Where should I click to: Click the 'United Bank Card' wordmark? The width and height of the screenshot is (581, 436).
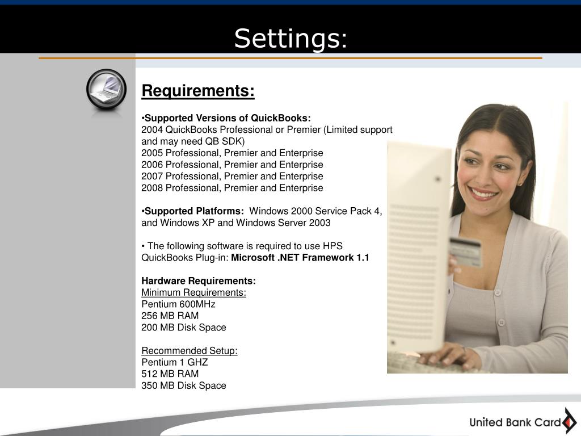515,422
